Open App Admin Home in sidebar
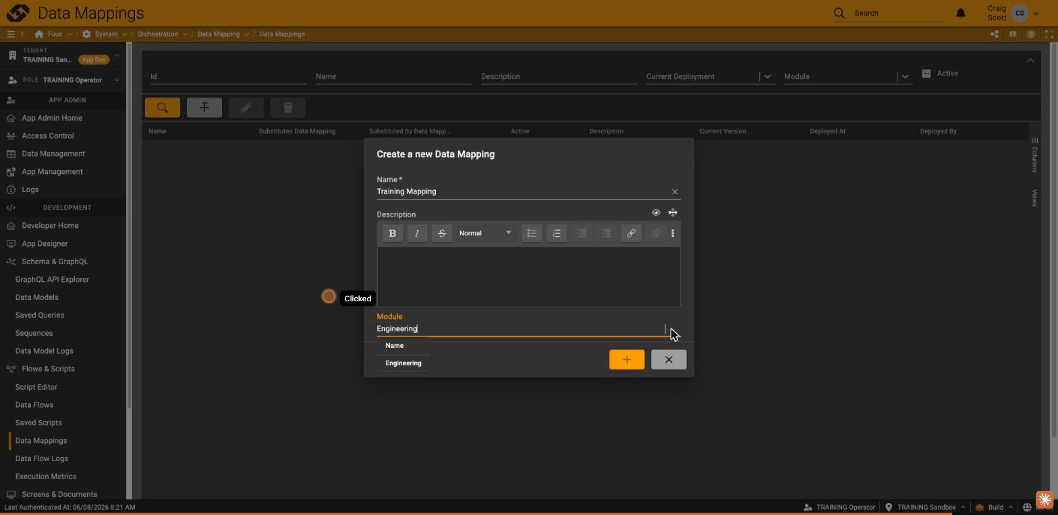 pos(52,118)
